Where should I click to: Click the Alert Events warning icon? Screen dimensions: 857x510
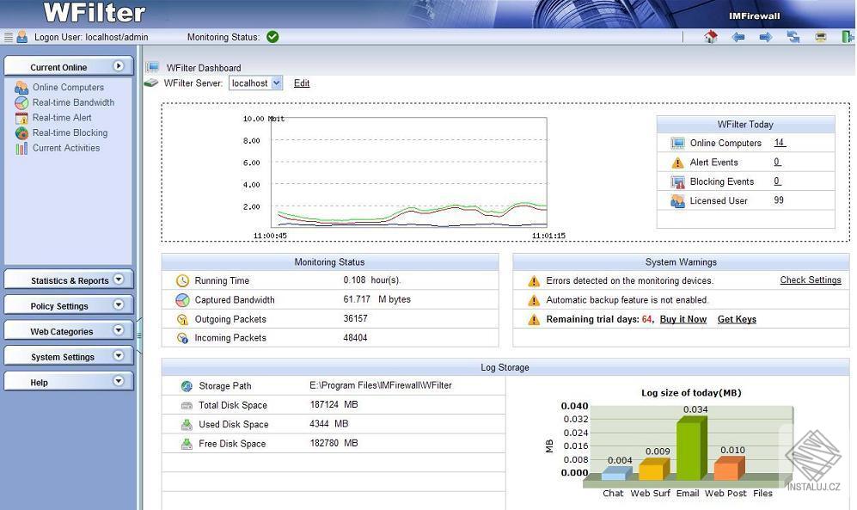(x=677, y=163)
